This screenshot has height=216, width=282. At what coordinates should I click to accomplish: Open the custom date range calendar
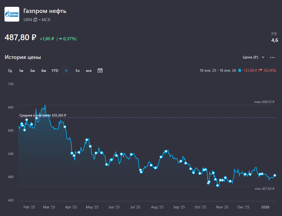point(100,71)
